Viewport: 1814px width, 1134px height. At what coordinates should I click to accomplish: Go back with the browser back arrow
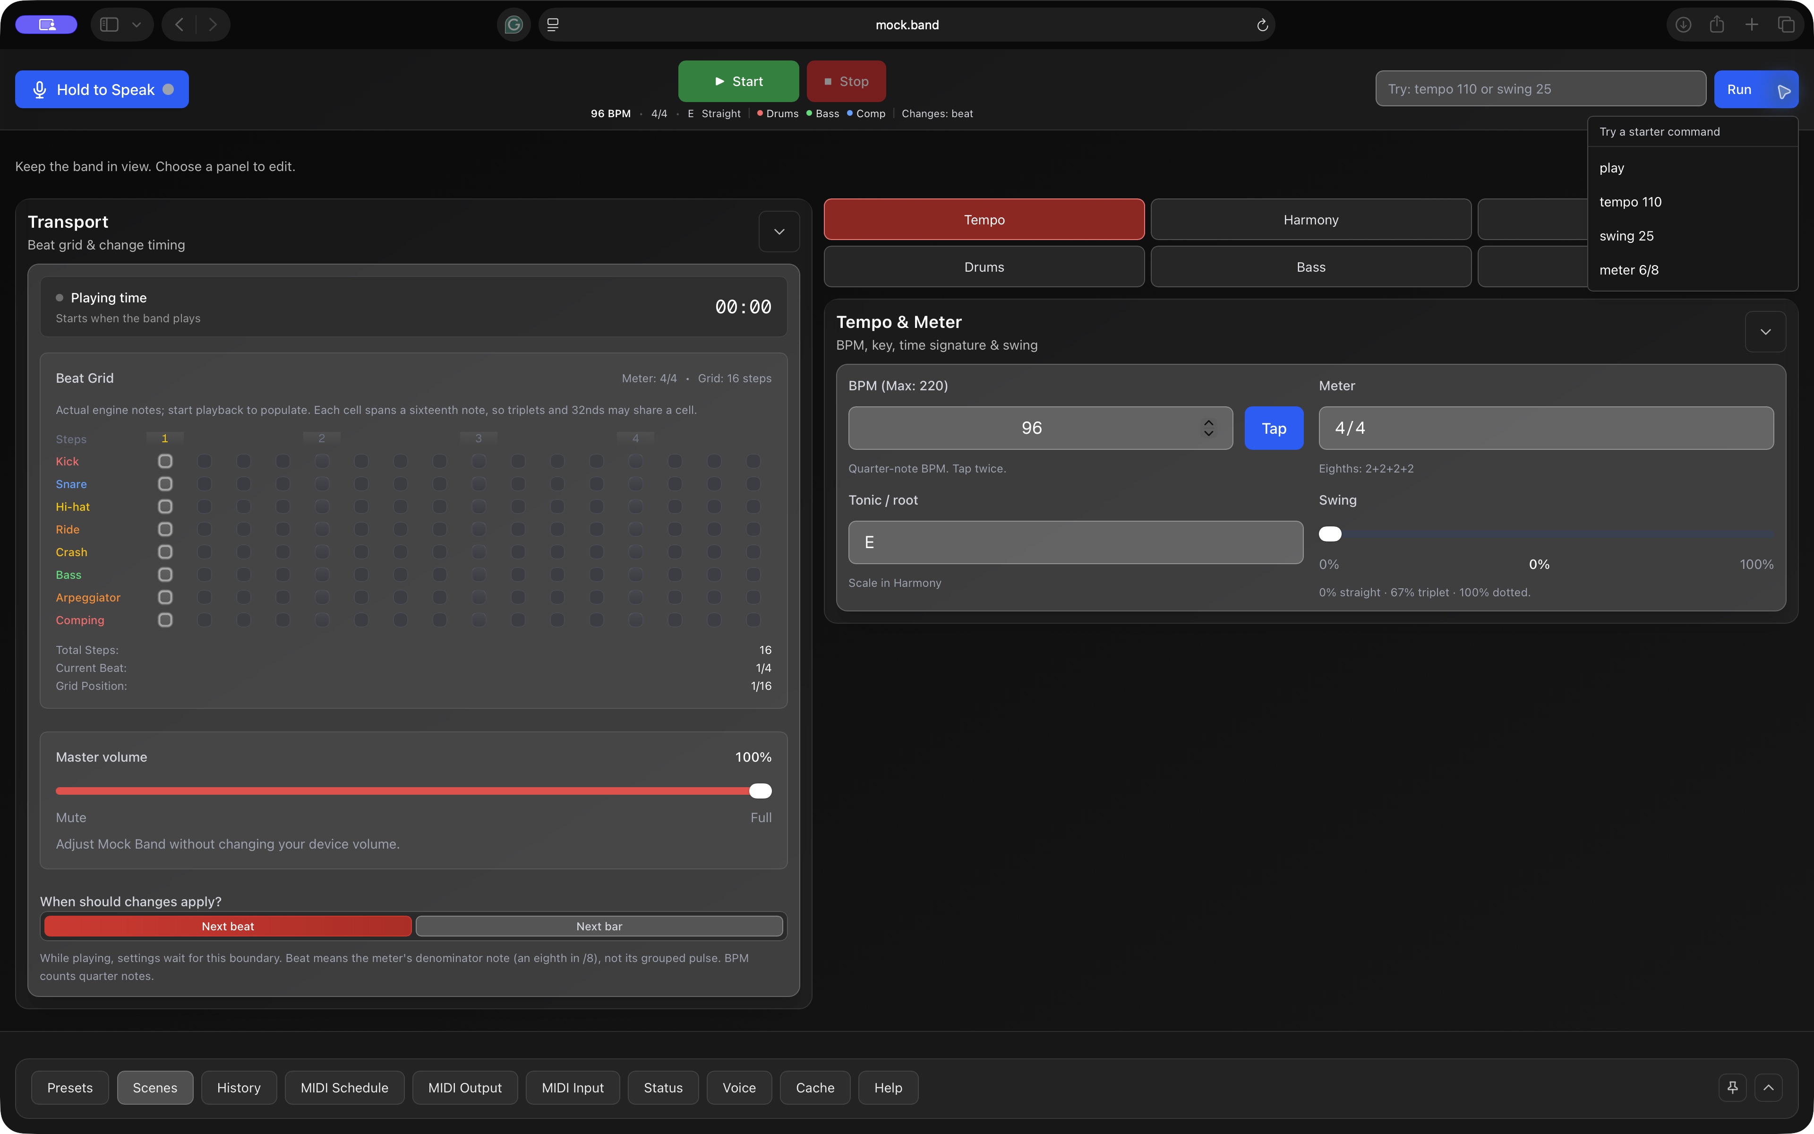tap(179, 25)
